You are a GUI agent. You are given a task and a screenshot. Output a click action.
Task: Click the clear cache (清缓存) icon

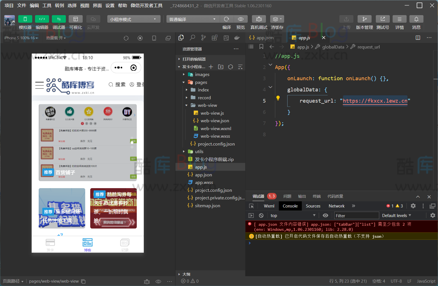[x=277, y=19]
